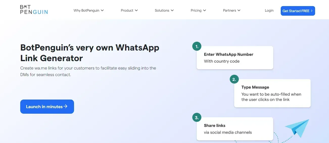Click the step 1 number badge

click(197, 46)
